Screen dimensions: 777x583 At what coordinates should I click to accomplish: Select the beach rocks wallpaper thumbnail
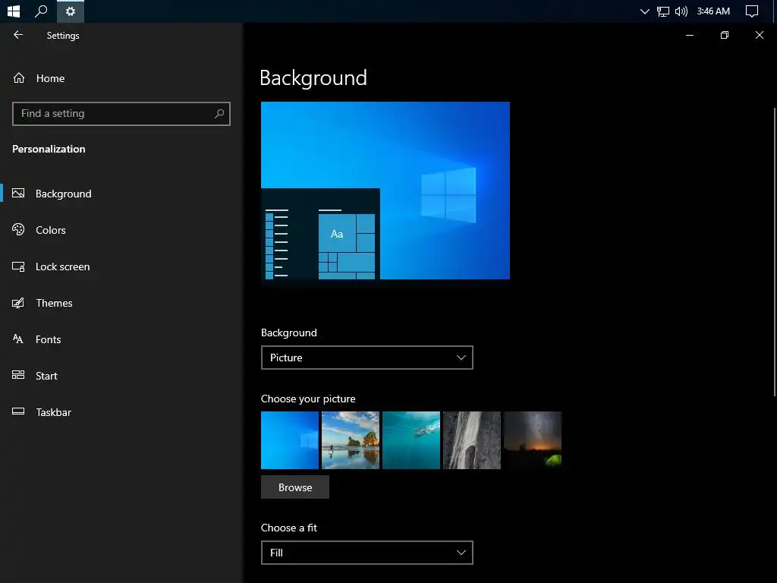click(x=351, y=440)
